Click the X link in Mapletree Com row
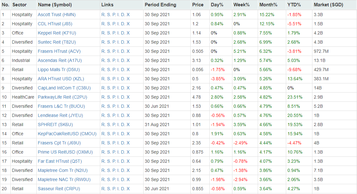Image resolution: width=357 pixels, height=194 pixels. pos(128,170)
